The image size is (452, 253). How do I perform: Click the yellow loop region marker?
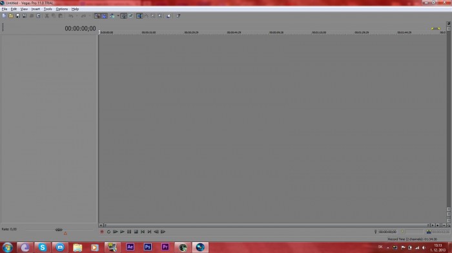pos(435,28)
